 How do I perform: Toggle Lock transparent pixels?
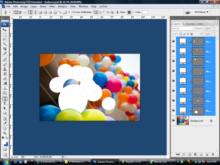coord(180,34)
